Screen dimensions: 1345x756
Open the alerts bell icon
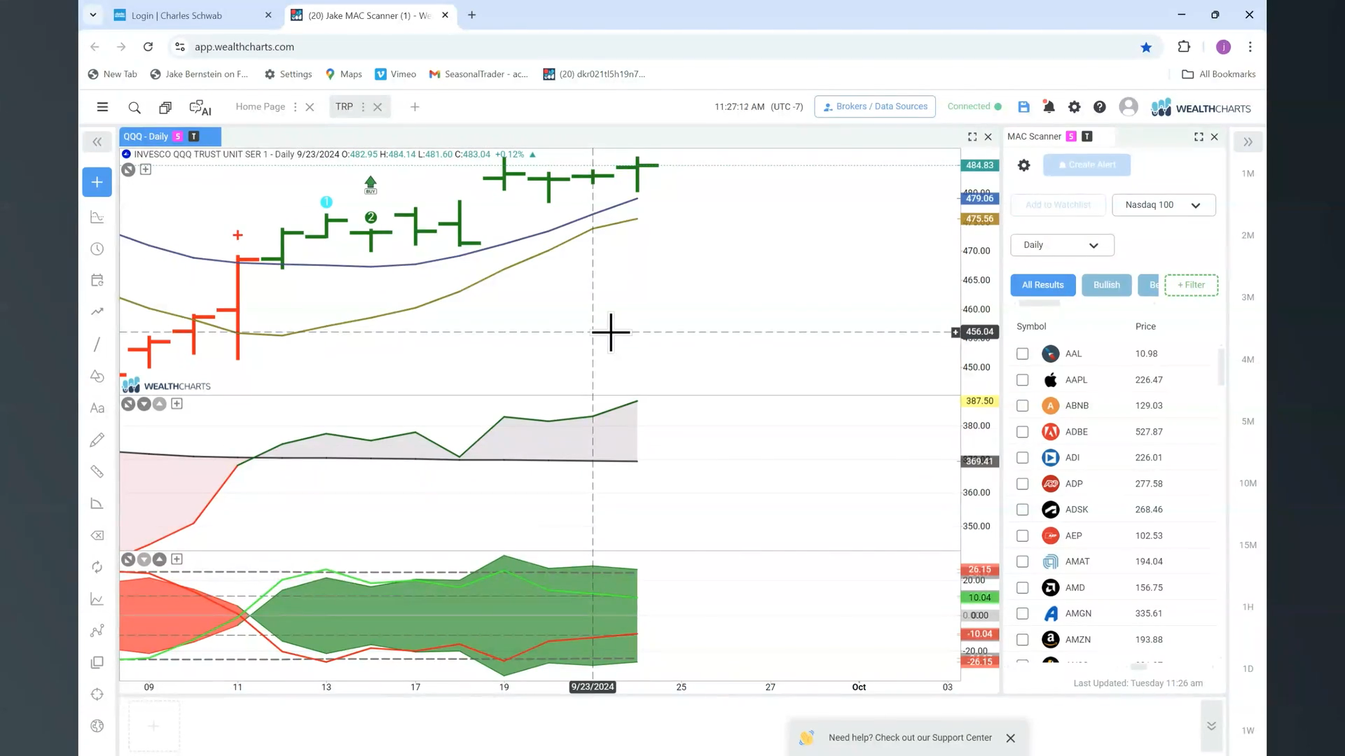point(1049,106)
